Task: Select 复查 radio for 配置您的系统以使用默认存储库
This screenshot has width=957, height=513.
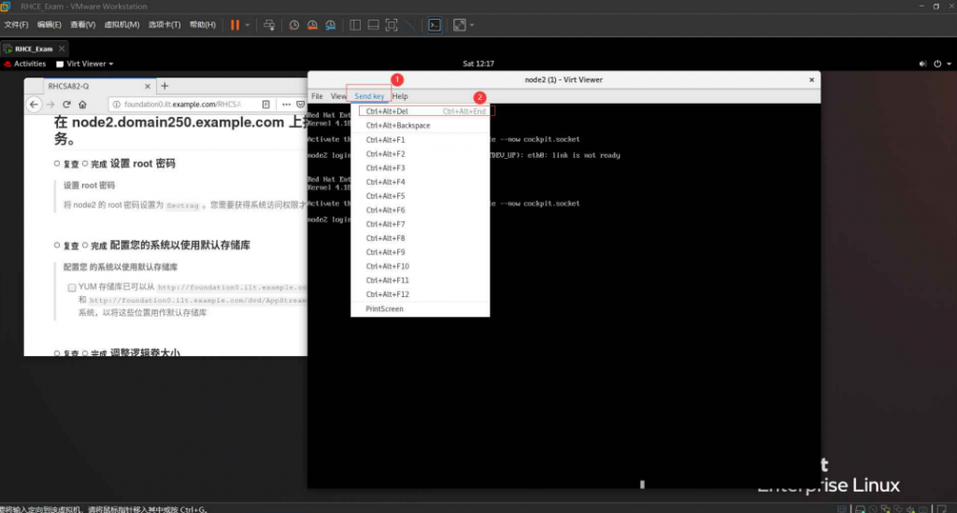Action: (x=57, y=245)
